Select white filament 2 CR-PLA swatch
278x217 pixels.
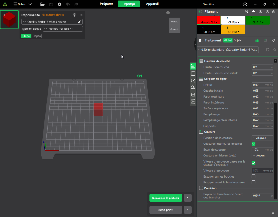[x=233, y=20]
